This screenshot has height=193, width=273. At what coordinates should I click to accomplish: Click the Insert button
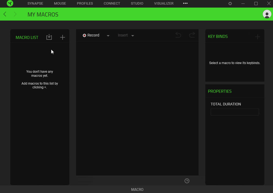tap(123, 35)
